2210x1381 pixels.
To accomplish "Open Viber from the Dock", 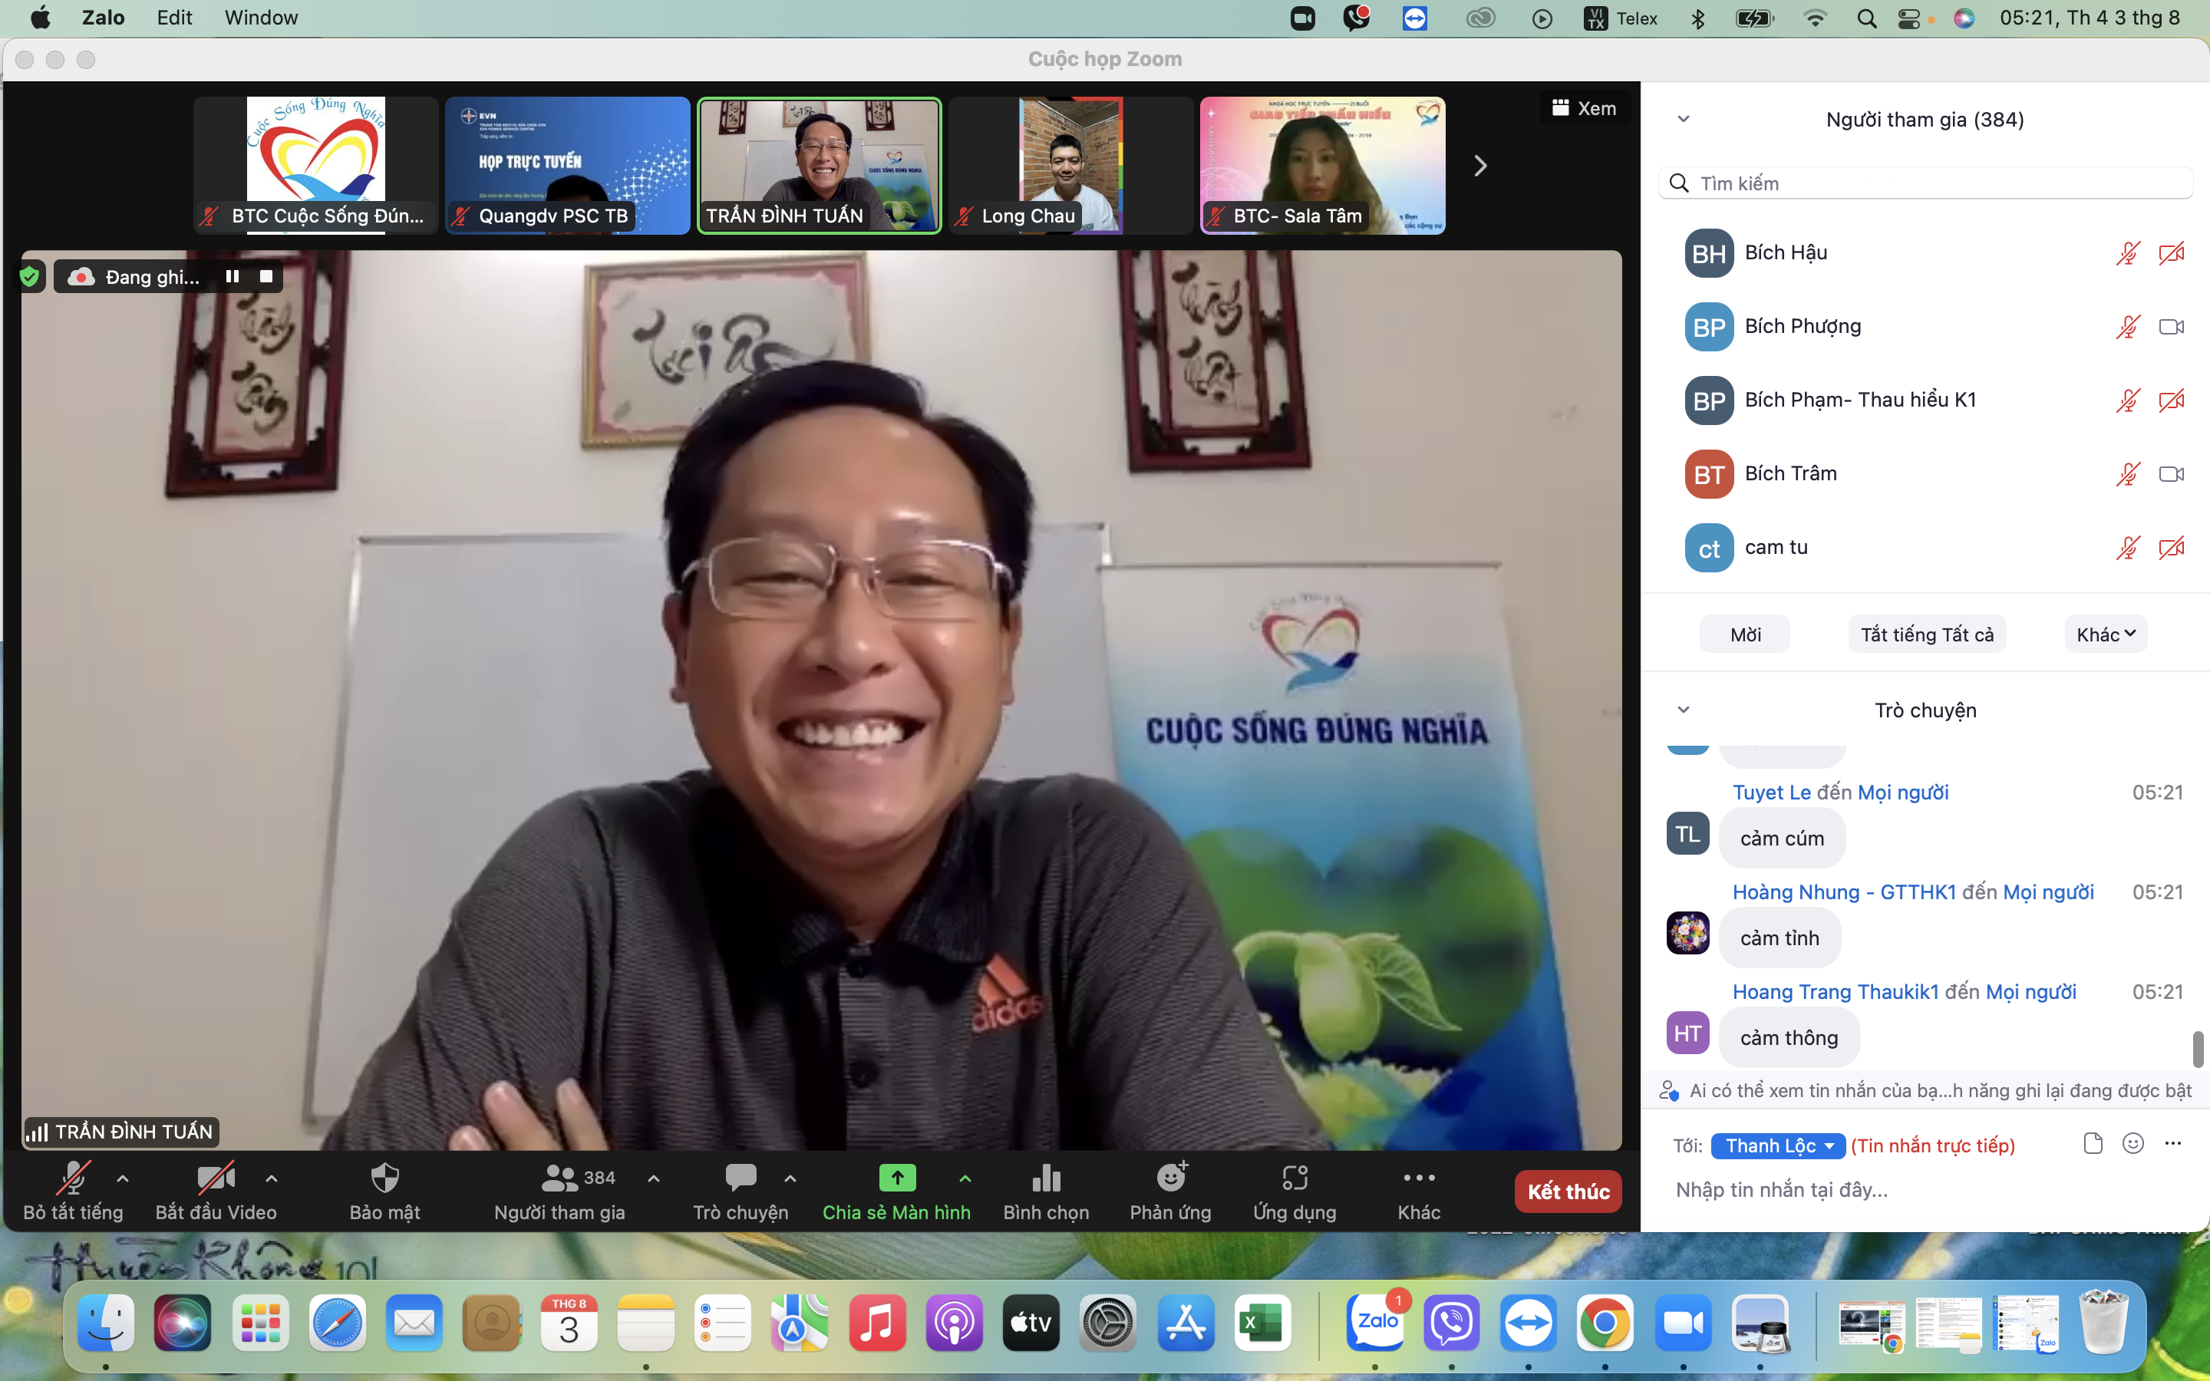I will pyautogui.click(x=1452, y=1322).
